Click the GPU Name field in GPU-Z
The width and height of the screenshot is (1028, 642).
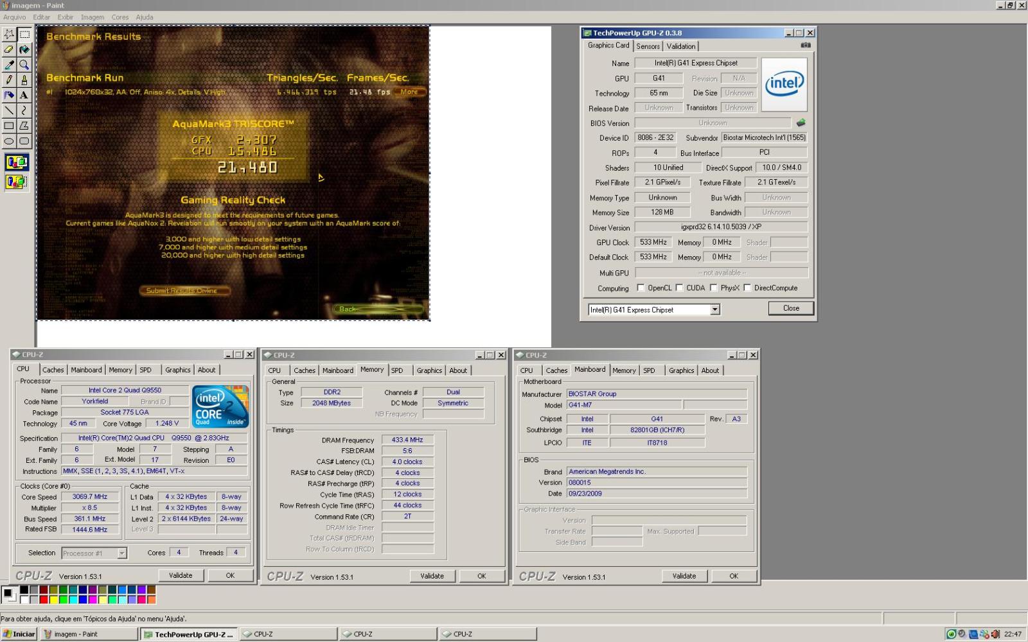pos(696,63)
